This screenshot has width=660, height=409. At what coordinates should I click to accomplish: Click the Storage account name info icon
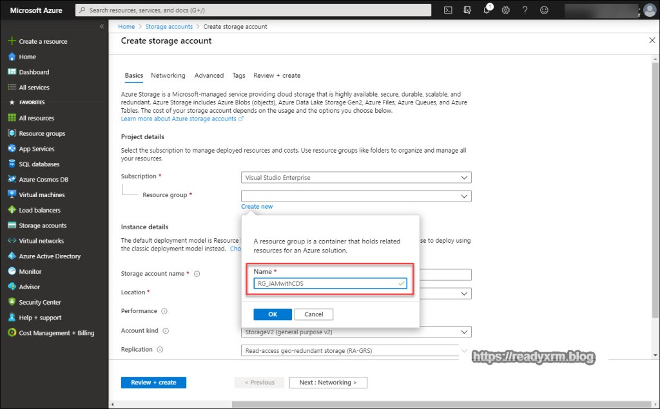(x=197, y=274)
